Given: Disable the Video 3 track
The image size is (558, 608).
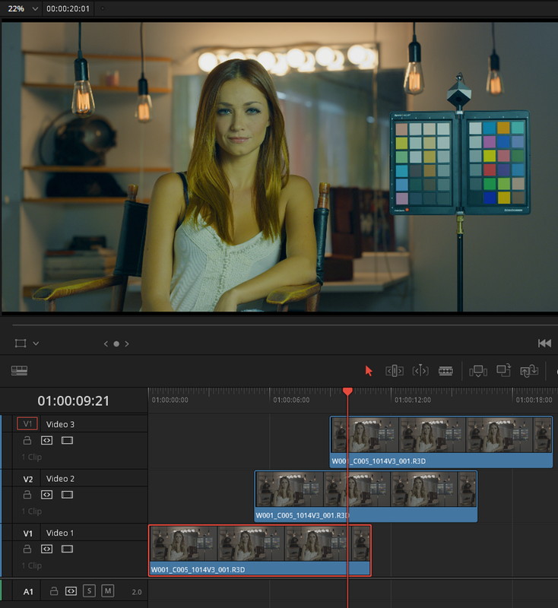Looking at the screenshot, I should [x=67, y=441].
